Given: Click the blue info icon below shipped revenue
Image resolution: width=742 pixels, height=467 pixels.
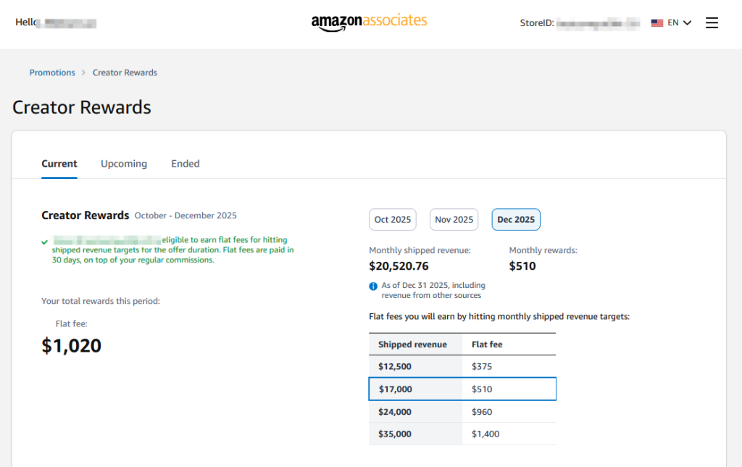Looking at the screenshot, I should 372,285.
